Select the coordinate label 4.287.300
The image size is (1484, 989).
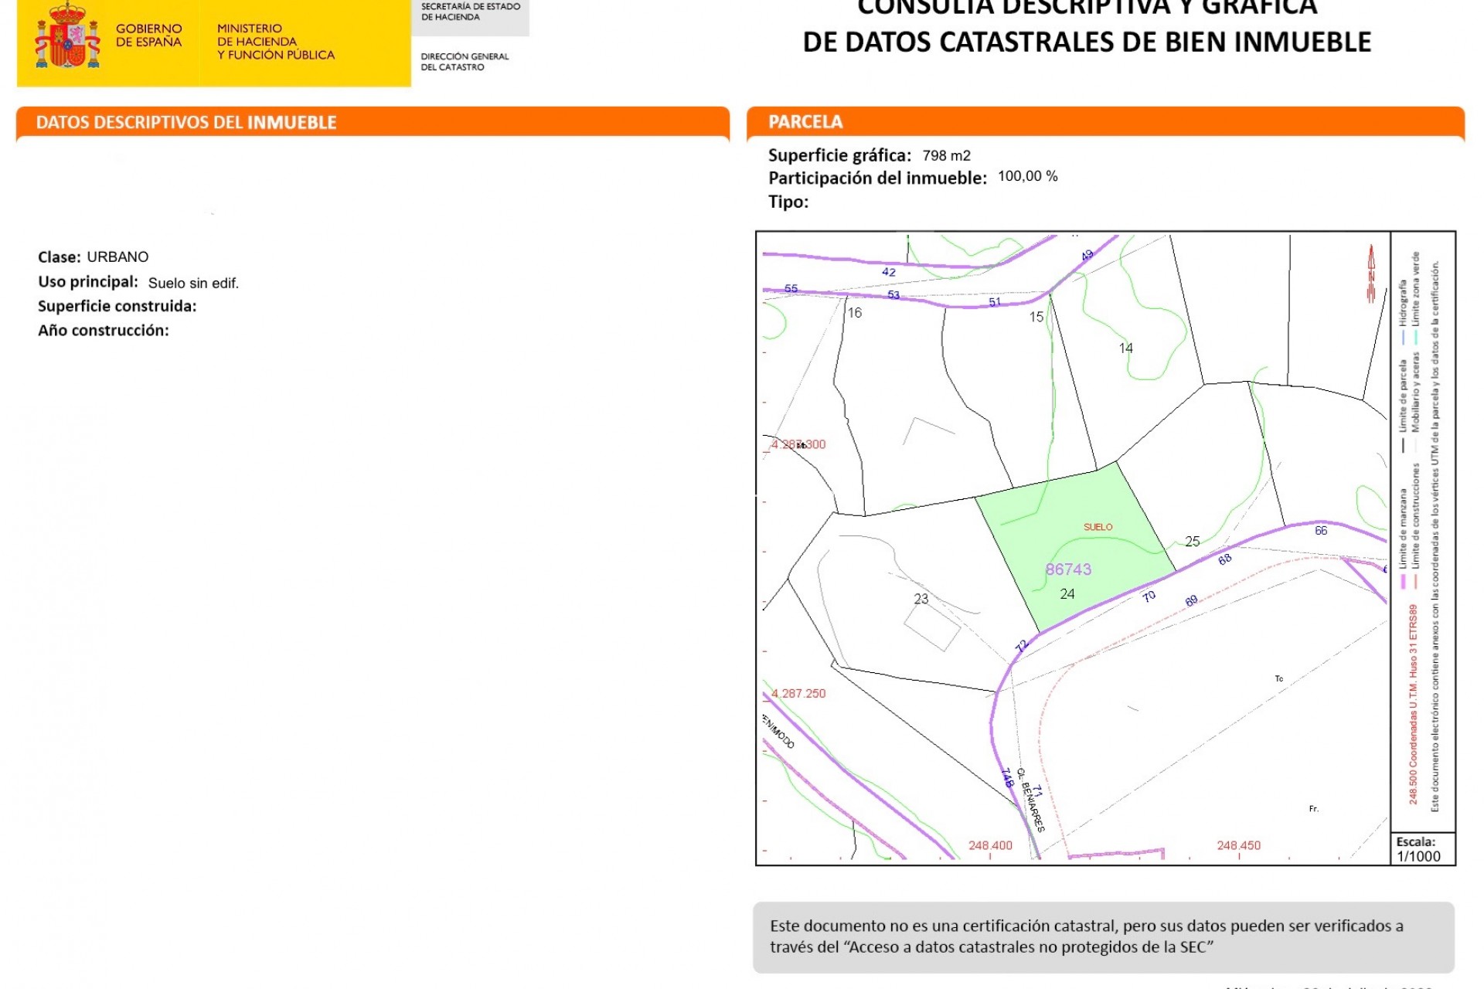(x=797, y=445)
